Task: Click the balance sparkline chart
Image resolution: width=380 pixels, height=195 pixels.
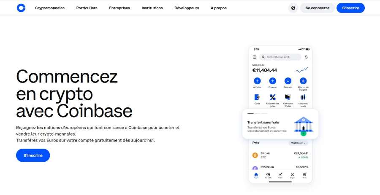Action: click(x=302, y=70)
